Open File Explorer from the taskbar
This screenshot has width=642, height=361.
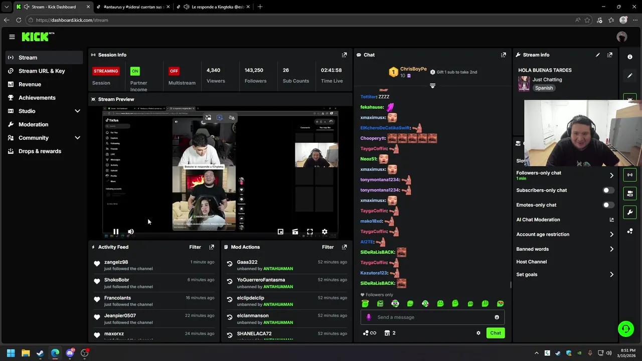pos(26,353)
